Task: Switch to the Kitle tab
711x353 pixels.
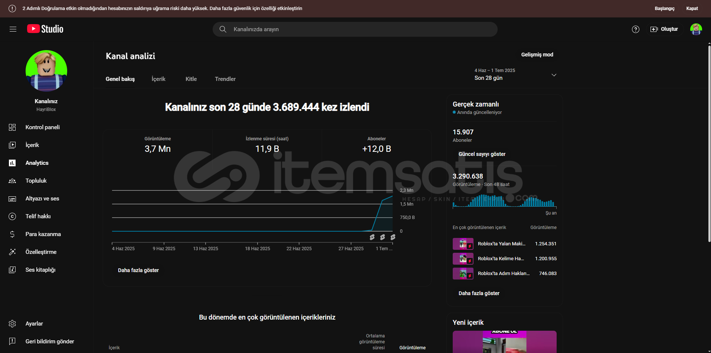Action: (191, 79)
